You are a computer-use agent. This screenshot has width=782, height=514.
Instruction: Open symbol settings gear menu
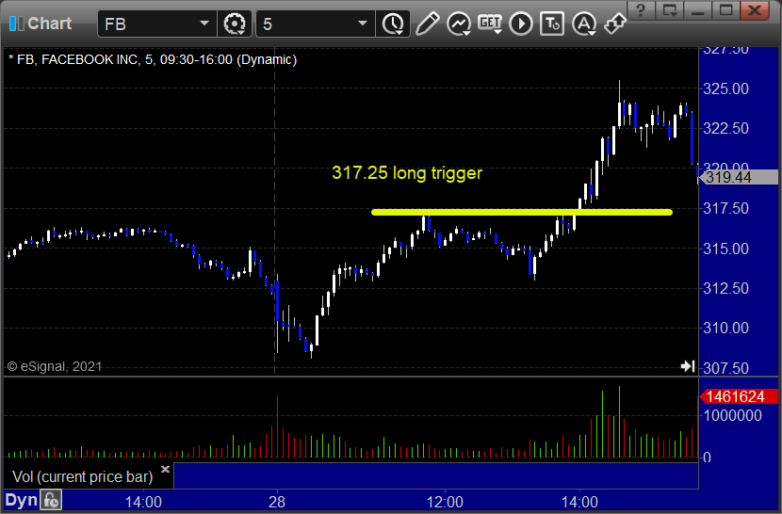click(235, 24)
